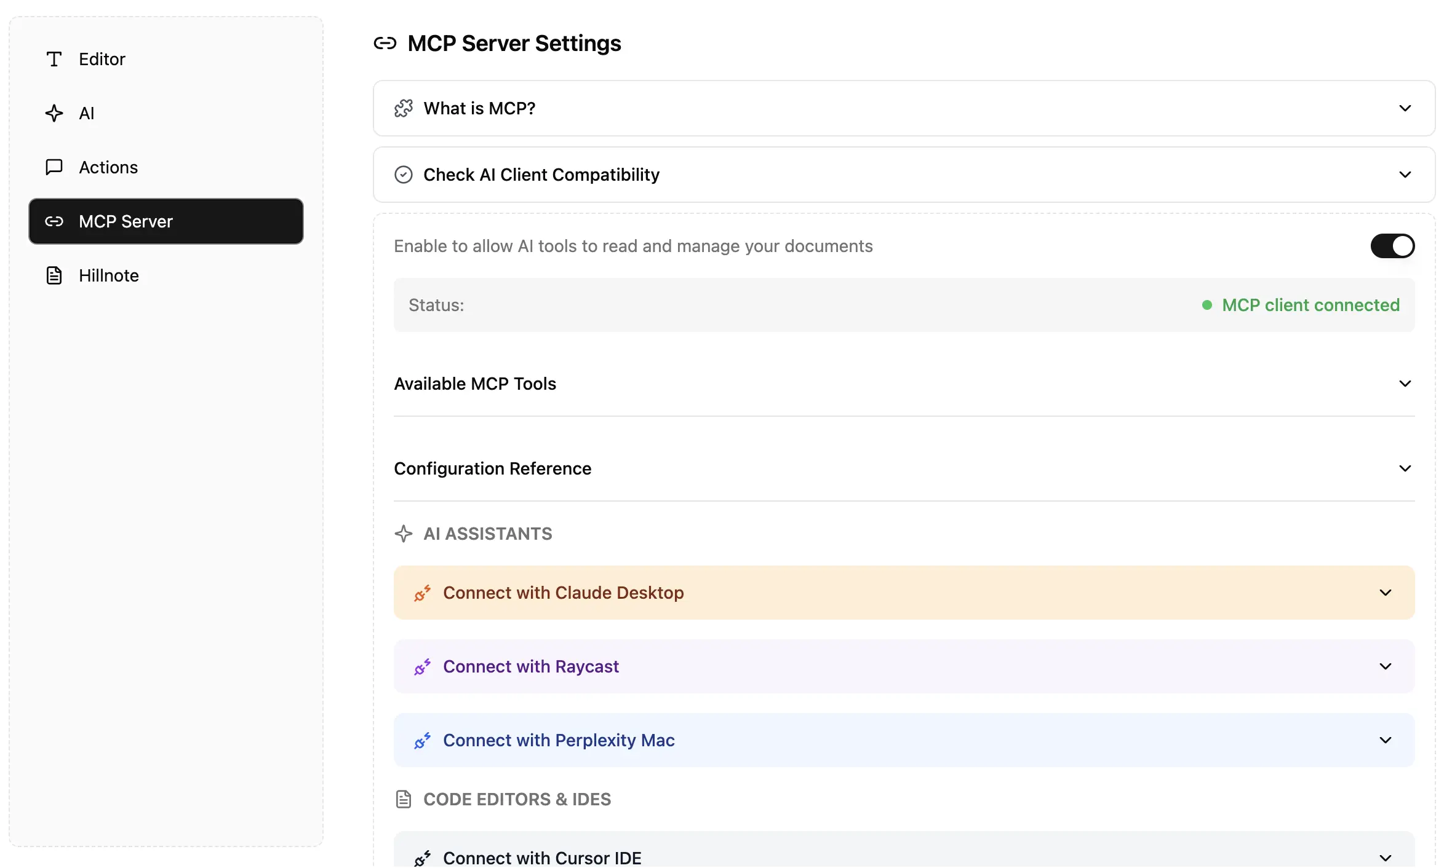This screenshot has width=1452, height=868.
Task: Disable the MCP server toggle switch
Action: click(x=1392, y=246)
